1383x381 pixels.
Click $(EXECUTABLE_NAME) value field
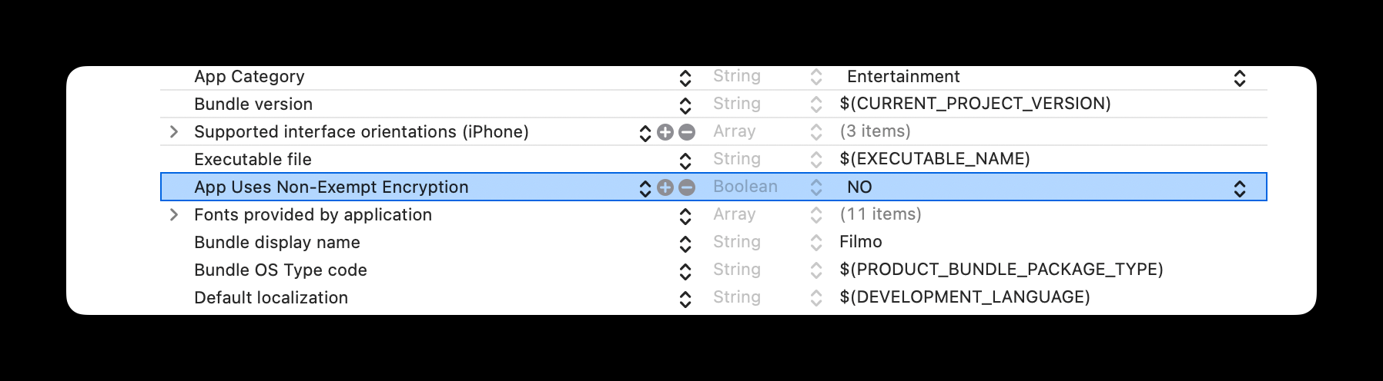[x=934, y=159]
